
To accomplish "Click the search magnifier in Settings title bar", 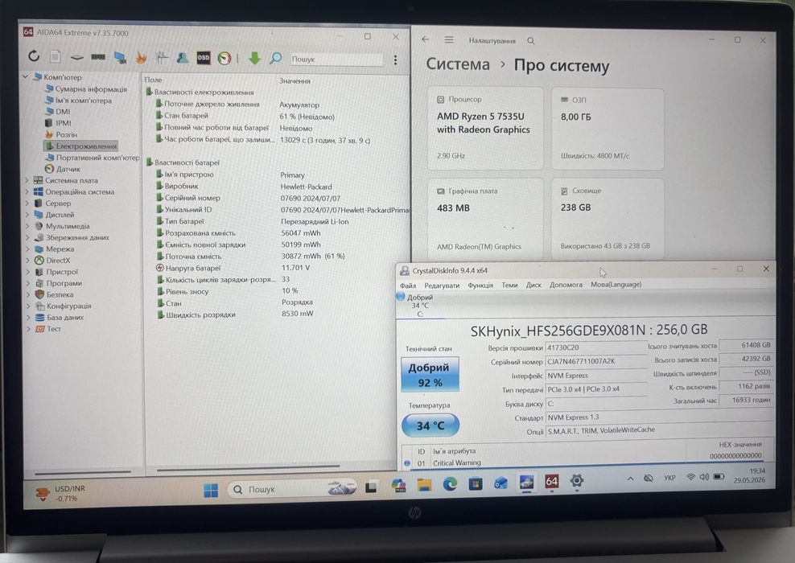I will 531,40.
